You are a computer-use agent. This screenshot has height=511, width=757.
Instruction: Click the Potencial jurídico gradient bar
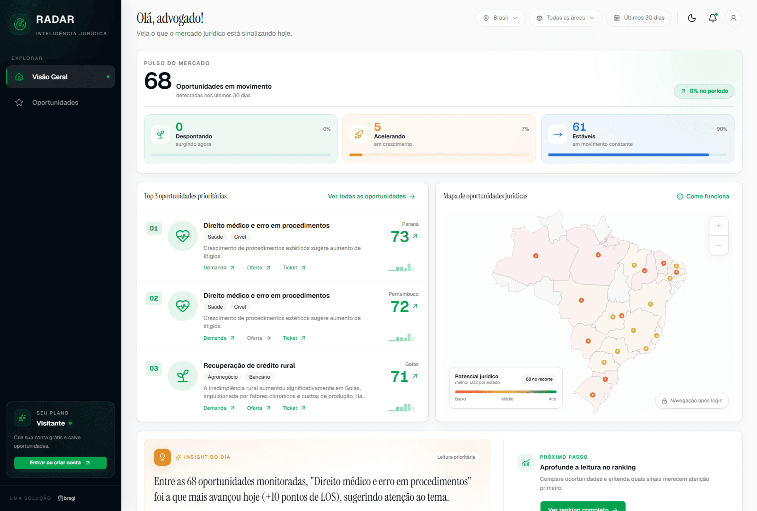coord(506,392)
